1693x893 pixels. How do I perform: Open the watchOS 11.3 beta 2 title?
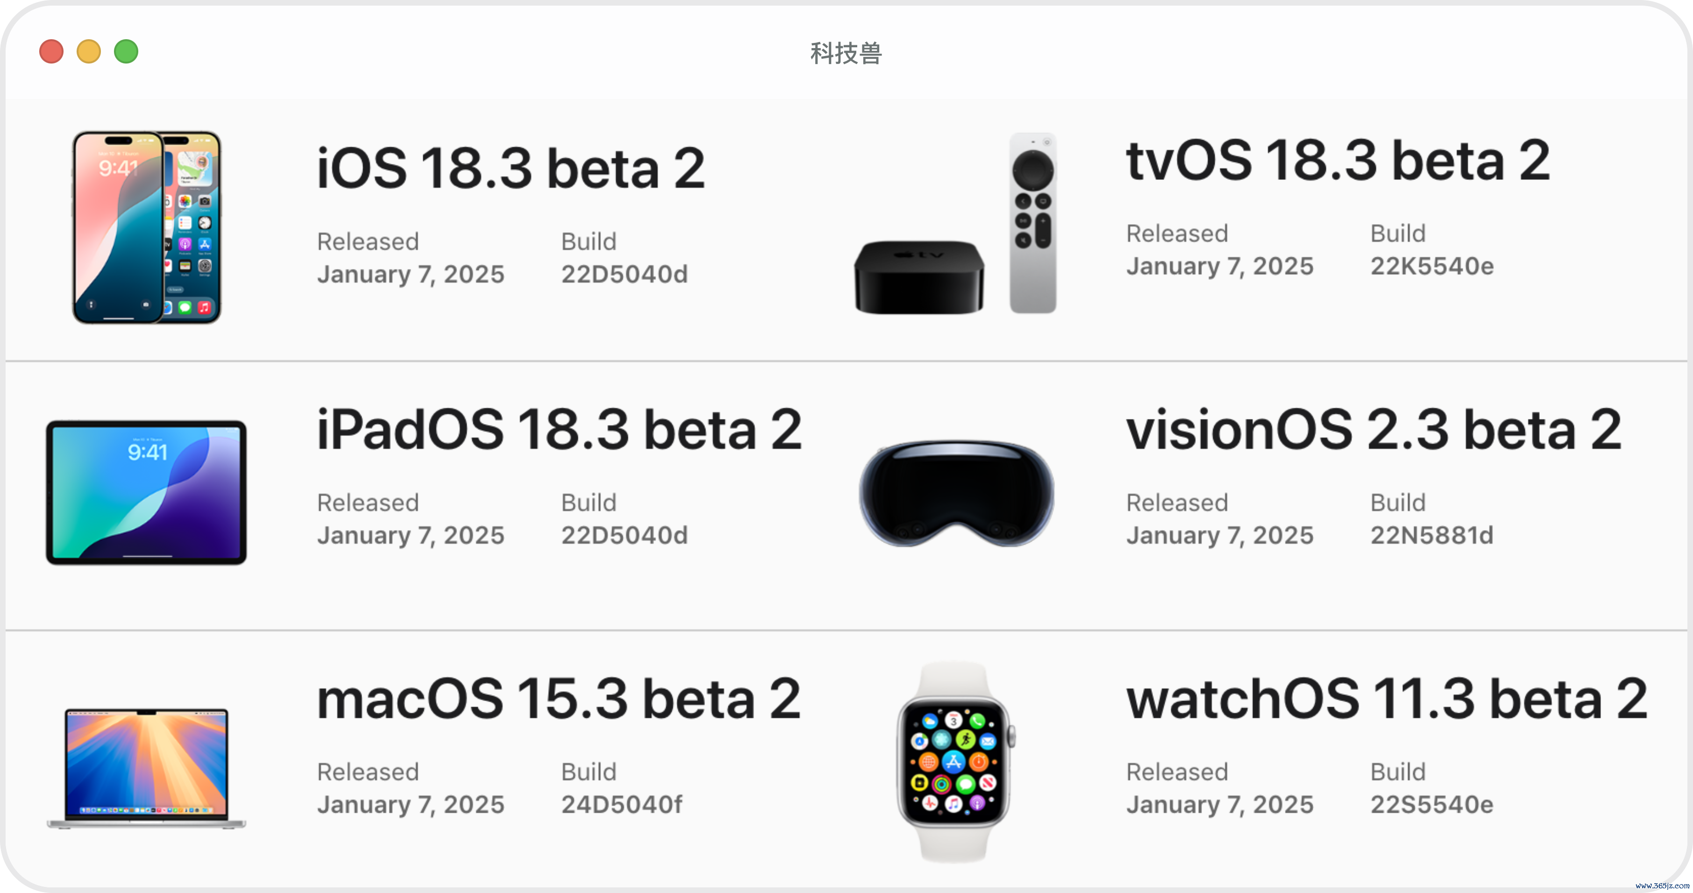(1387, 699)
